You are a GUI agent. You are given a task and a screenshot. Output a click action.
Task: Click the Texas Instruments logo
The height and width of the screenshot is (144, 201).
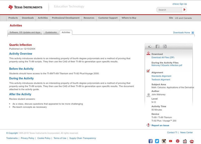[x=25, y=7]
